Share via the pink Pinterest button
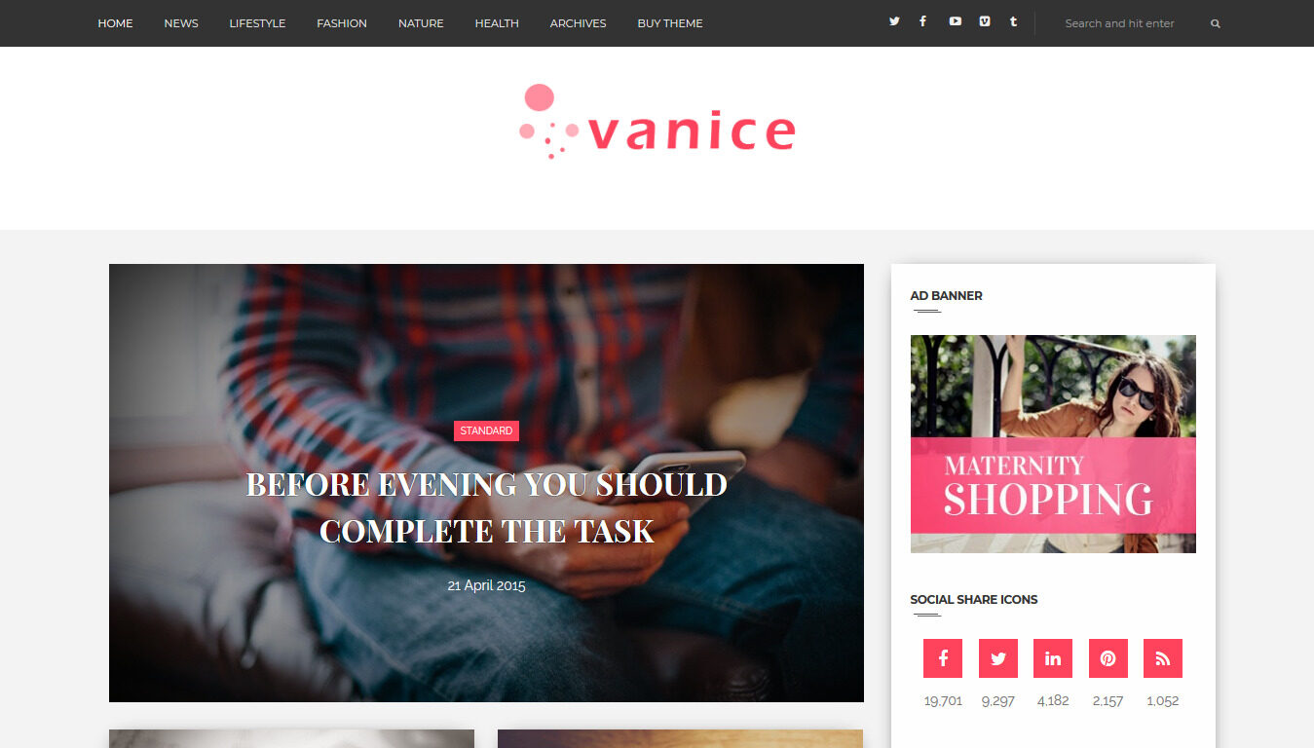The image size is (1314, 748). click(1108, 658)
